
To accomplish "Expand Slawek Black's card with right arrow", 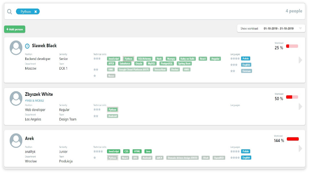I will [300, 60].
